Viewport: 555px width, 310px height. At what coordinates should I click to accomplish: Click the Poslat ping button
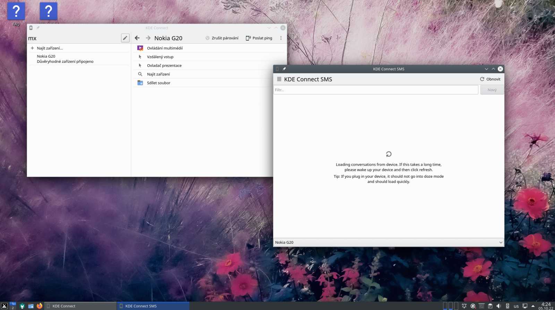click(259, 38)
